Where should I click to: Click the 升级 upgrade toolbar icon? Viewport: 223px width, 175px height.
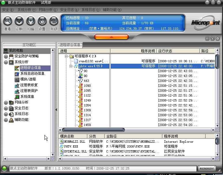[x=54, y=21]
